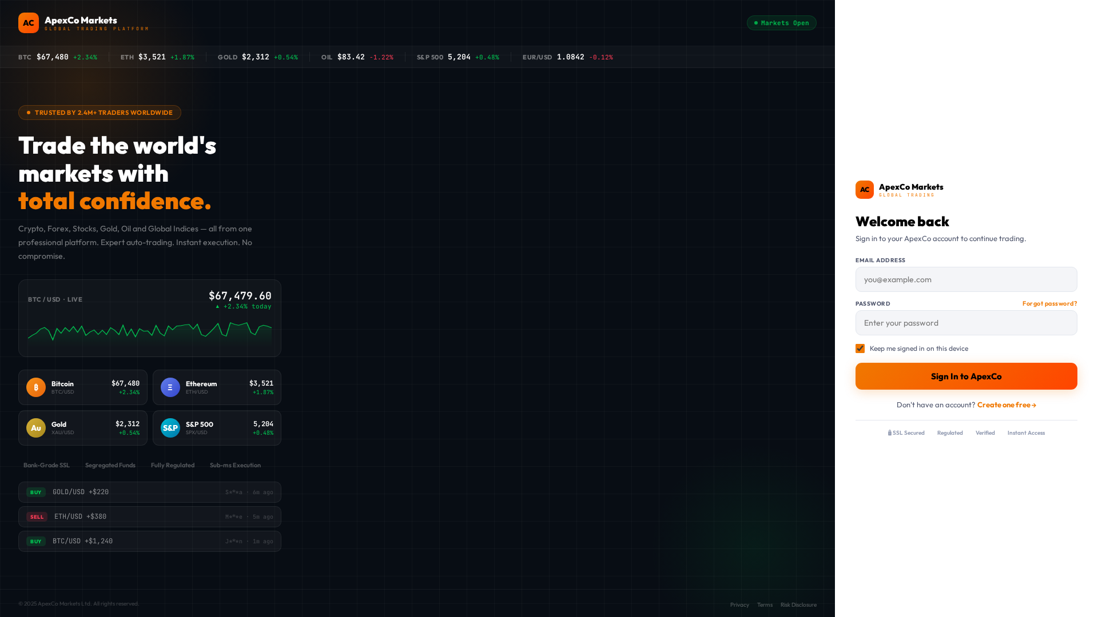1098x617 pixels.
Task: Click the AC logo in the sign-in panel
Action: click(864, 189)
